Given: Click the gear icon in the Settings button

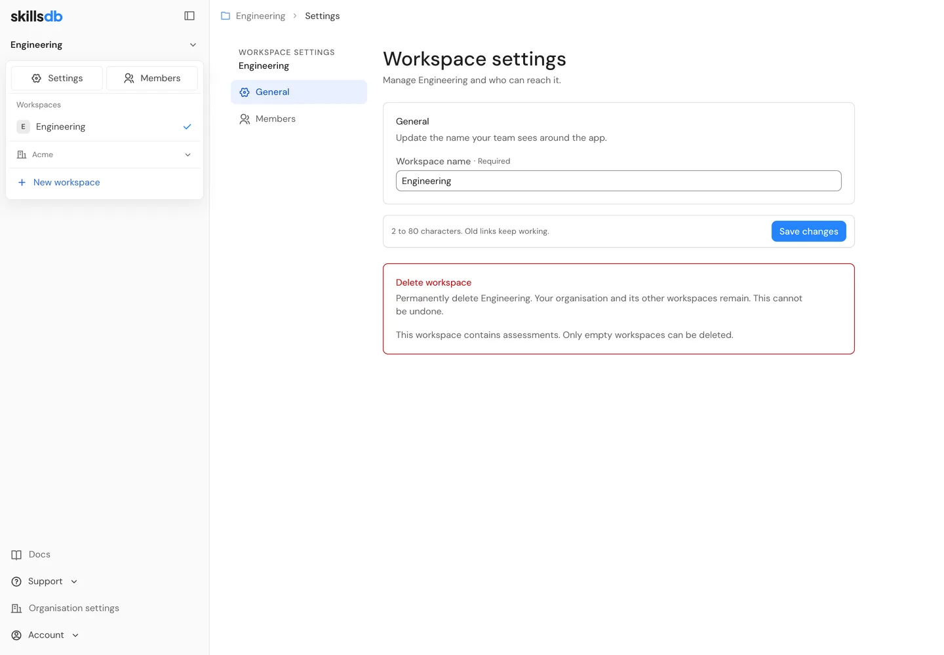Looking at the screenshot, I should (x=37, y=78).
